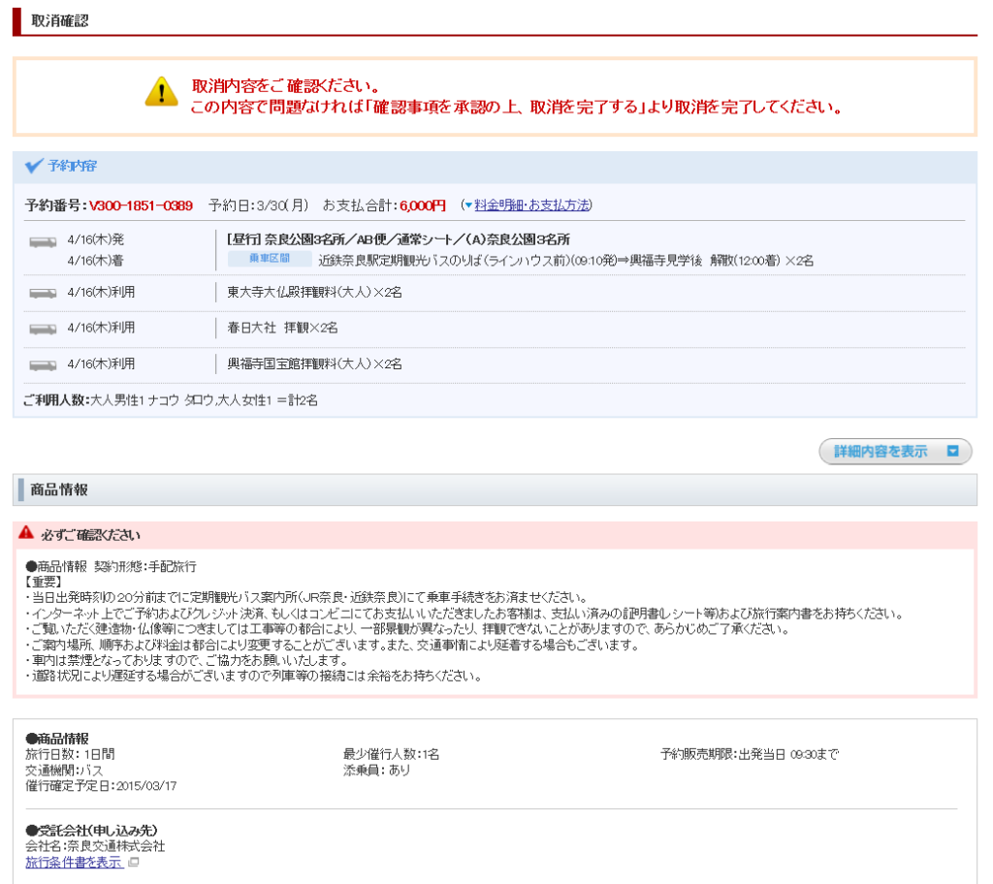Click tour title 奈良公園3名所／AB便
The height and width of the screenshot is (884, 993).
coord(399,239)
